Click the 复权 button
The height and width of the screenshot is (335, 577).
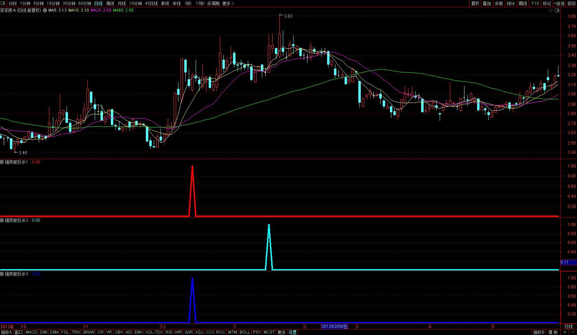475,3
